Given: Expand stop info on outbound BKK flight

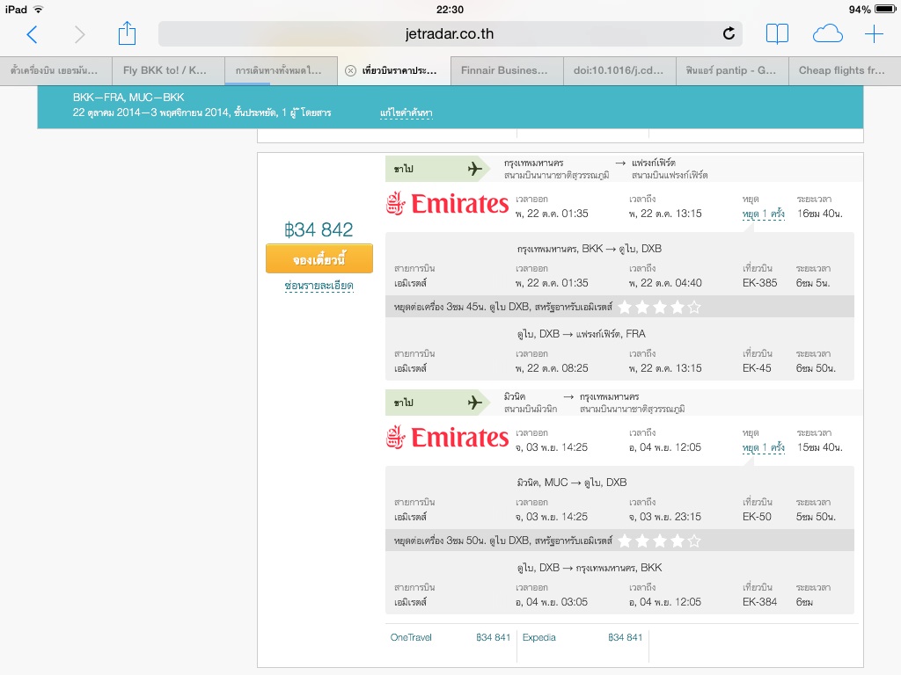Looking at the screenshot, I should click(763, 214).
